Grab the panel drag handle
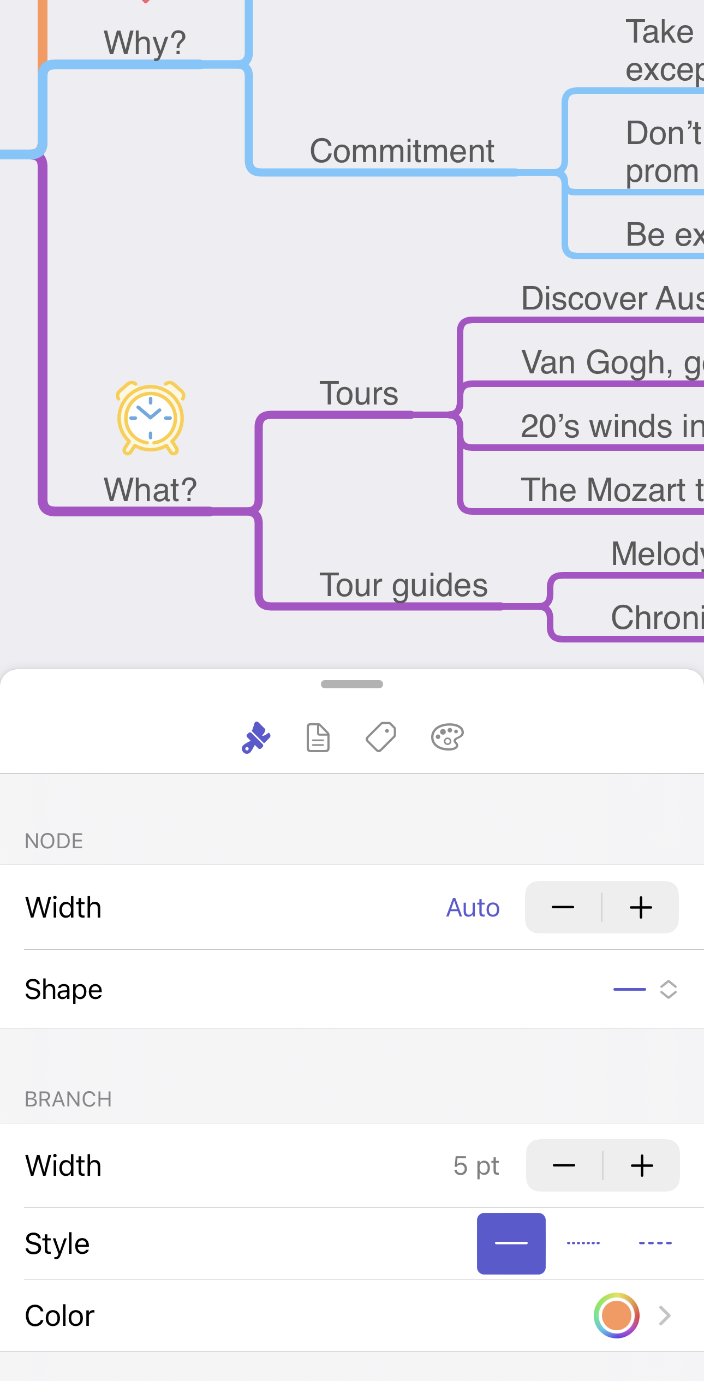The height and width of the screenshot is (1381, 704). (x=352, y=684)
